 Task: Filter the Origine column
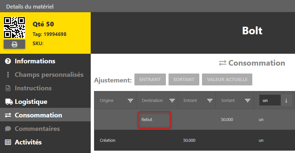click(x=130, y=101)
